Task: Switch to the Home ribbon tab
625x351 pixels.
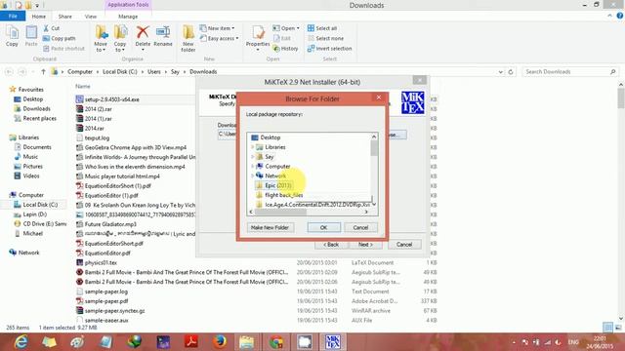Action: (39, 17)
